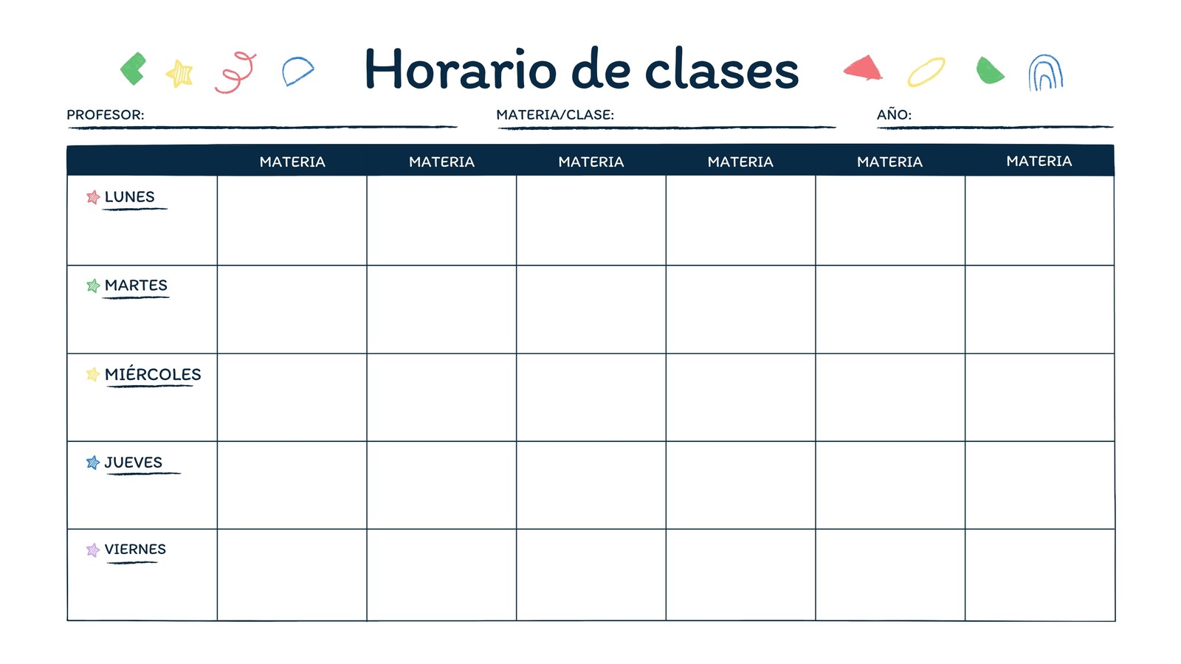Click the green arrow shape decoration

click(x=133, y=69)
